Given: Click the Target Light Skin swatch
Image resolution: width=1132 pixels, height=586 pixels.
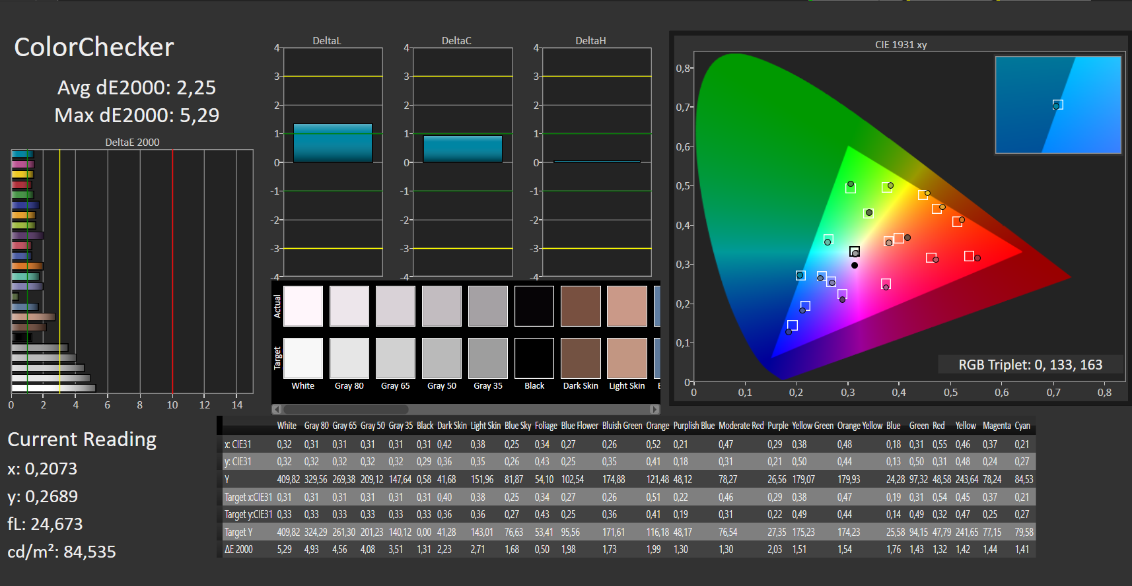Looking at the screenshot, I should point(627,358).
